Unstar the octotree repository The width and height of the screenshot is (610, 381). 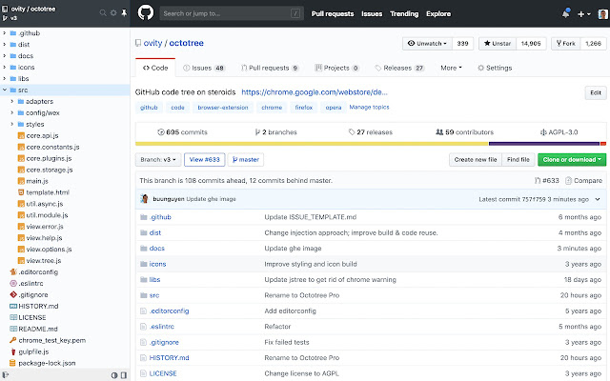tap(496, 43)
